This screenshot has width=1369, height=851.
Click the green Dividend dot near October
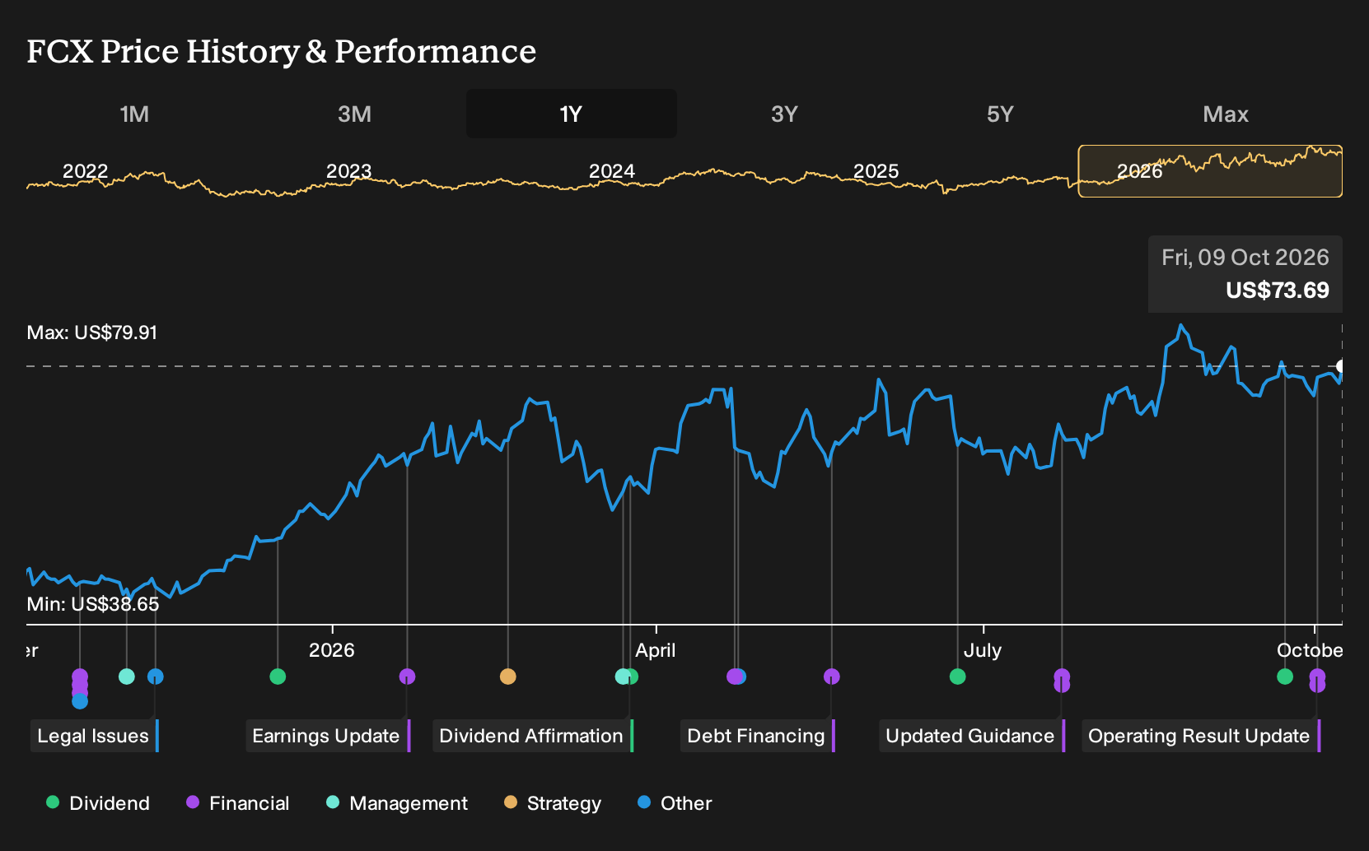[x=1285, y=677]
